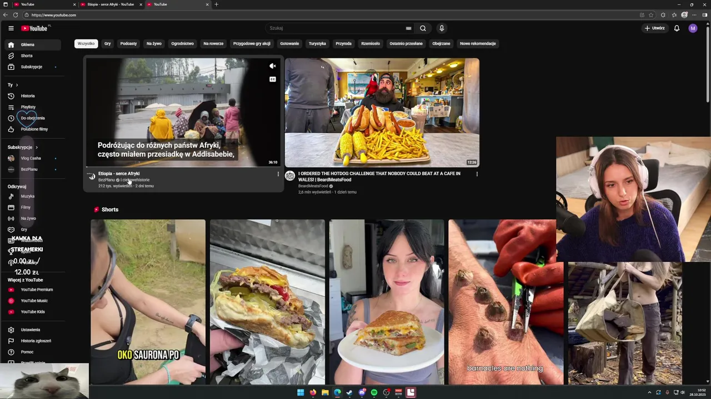Open the OKO SAURONA PO short

(148, 302)
